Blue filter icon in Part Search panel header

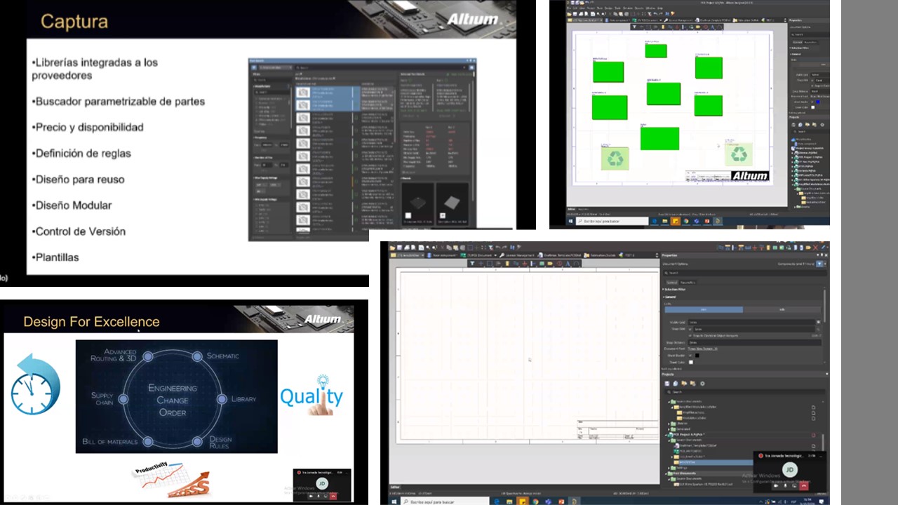pos(254,67)
